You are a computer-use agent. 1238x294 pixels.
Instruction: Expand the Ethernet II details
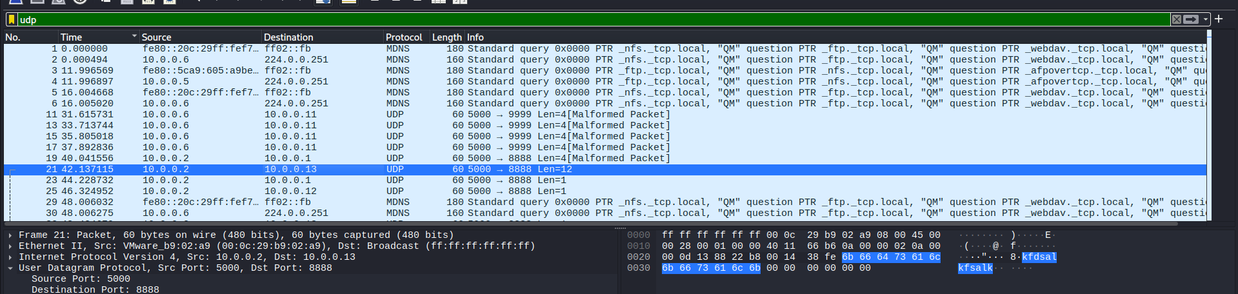(10, 246)
